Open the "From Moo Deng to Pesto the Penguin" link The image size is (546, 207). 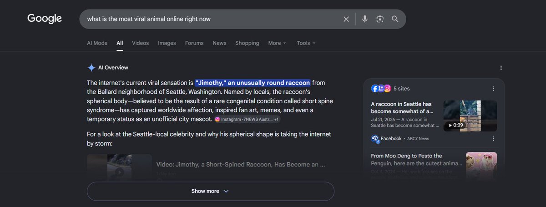click(x=416, y=159)
